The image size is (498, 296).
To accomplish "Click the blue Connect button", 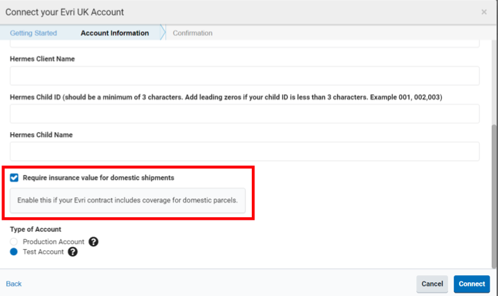I will 472,284.
